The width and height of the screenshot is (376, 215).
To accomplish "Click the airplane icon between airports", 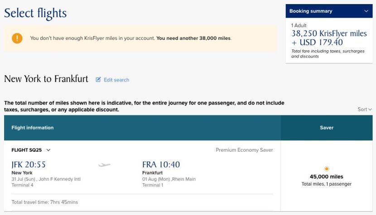I will pos(104,165).
